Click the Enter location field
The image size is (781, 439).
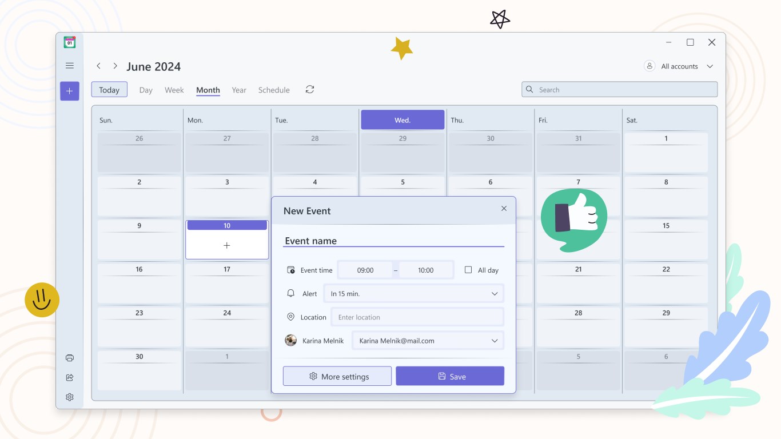[x=417, y=317]
